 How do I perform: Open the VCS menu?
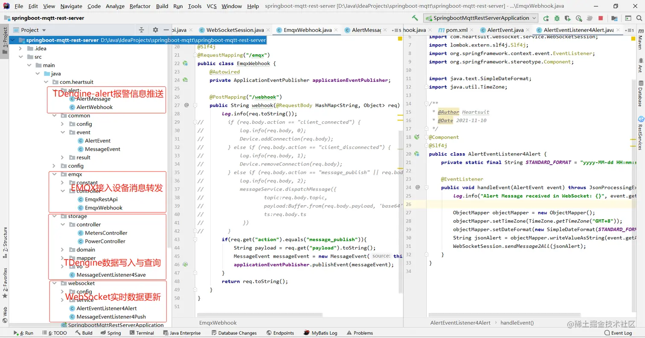coord(212,6)
